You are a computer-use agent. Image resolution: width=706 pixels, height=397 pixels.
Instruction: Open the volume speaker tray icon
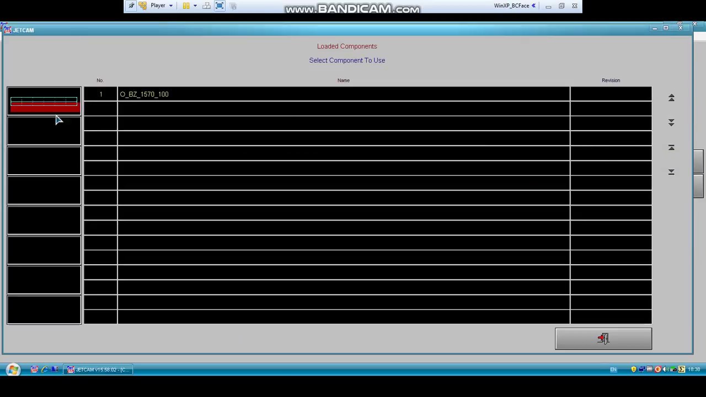666,369
